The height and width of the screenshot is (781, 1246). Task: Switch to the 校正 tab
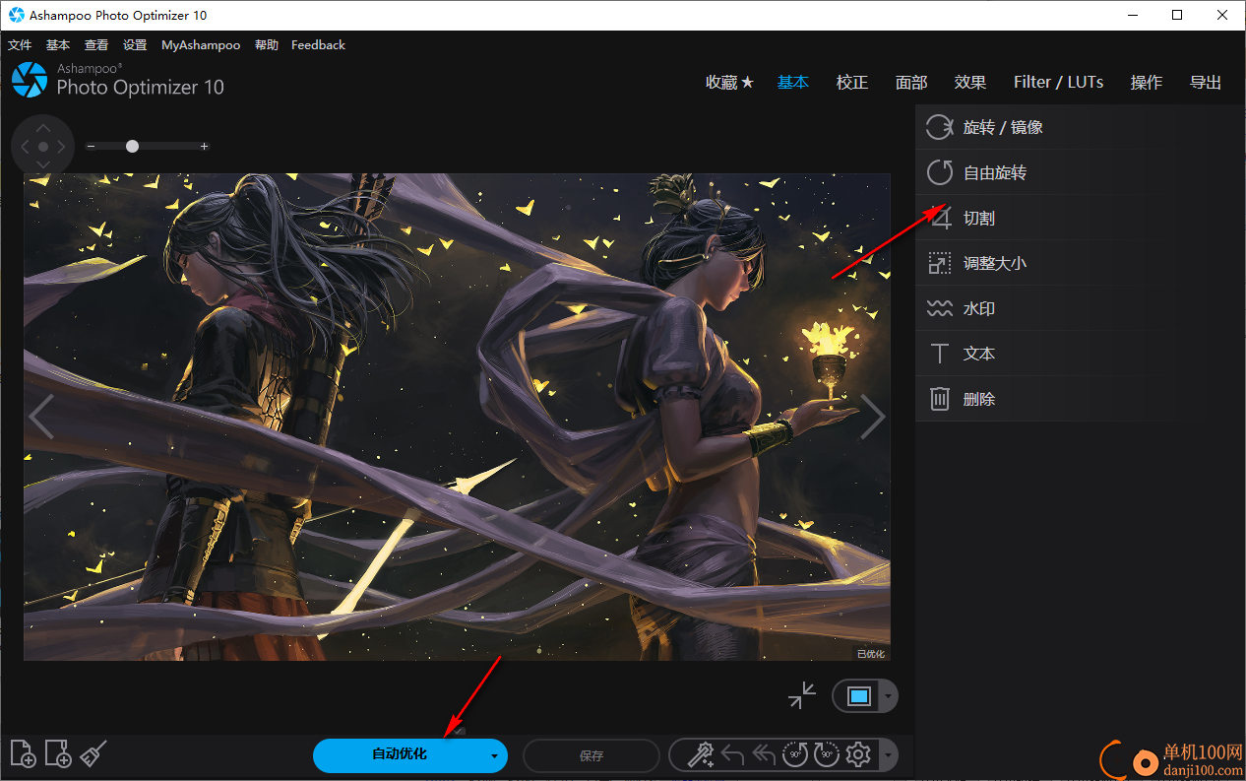[852, 83]
